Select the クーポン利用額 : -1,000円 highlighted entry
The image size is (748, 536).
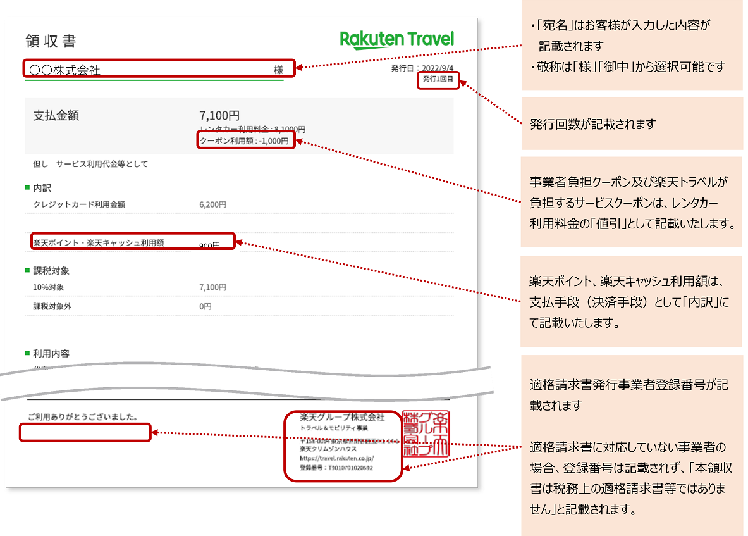[245, 140]
